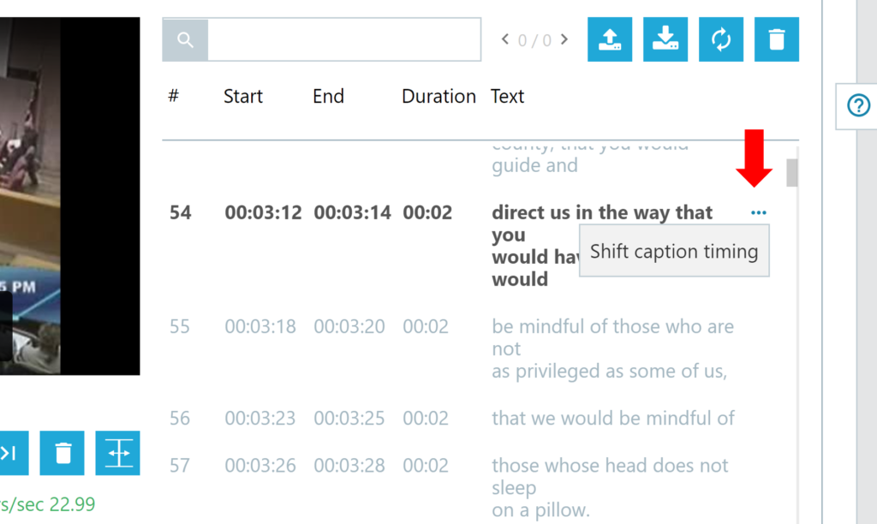Click the download captions icon
The image size is (877, 524).
tap(665, 39)
